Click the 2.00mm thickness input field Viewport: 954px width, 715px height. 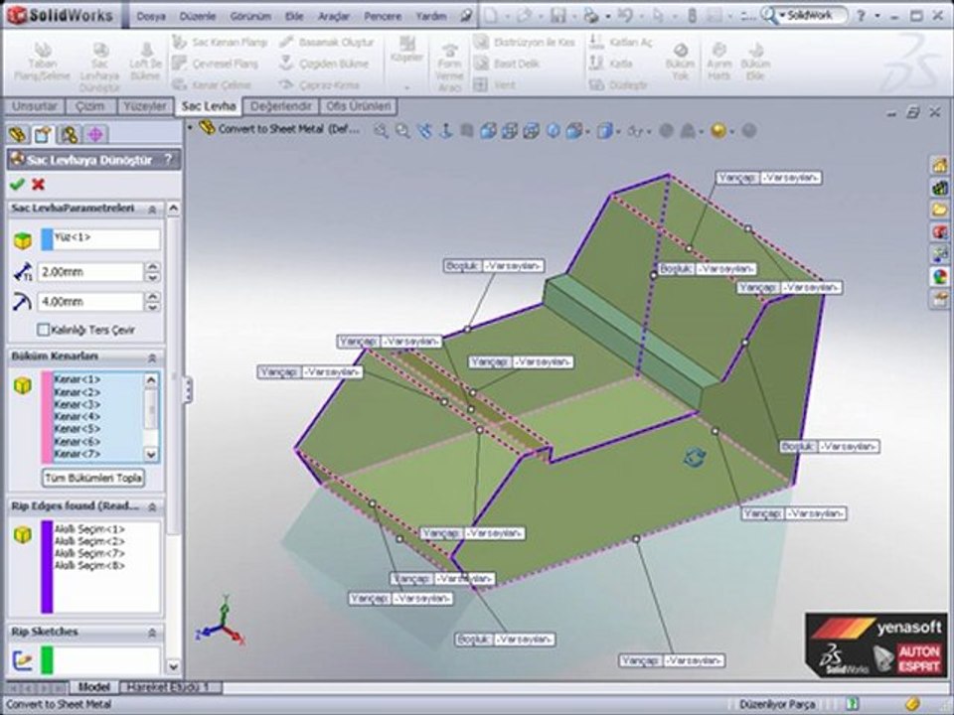tap(90, 272)
